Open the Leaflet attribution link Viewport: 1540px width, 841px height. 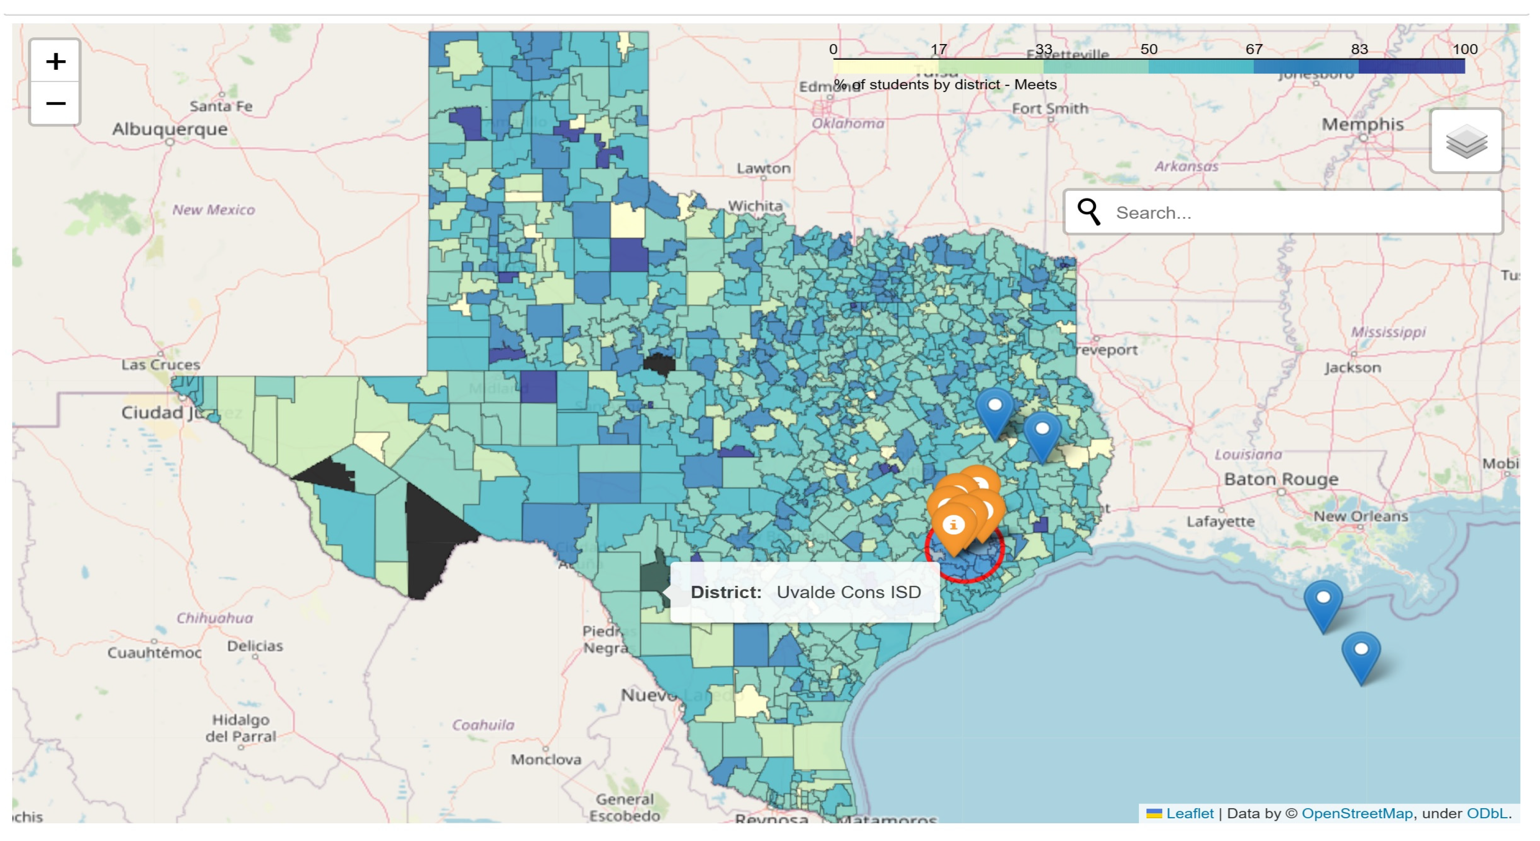pyautogui.click(x=1189, y=813)
